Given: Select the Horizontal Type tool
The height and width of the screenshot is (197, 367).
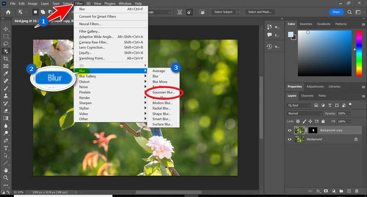Looking at the screenshot, I should coord(6,148).
